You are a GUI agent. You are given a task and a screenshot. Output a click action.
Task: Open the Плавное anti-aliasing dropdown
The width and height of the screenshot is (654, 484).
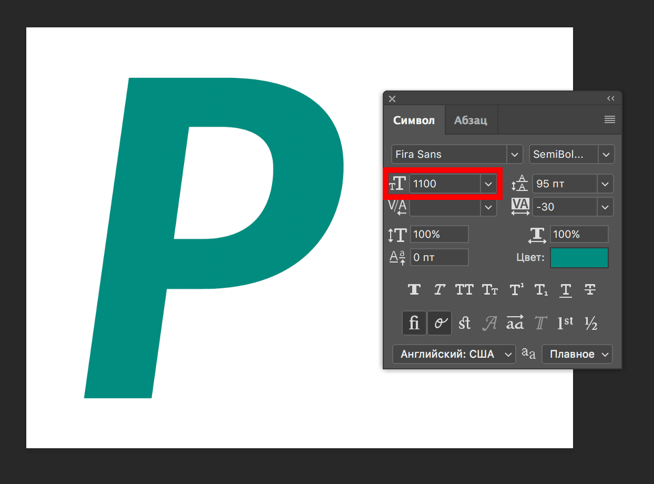[x=577, y=354]
